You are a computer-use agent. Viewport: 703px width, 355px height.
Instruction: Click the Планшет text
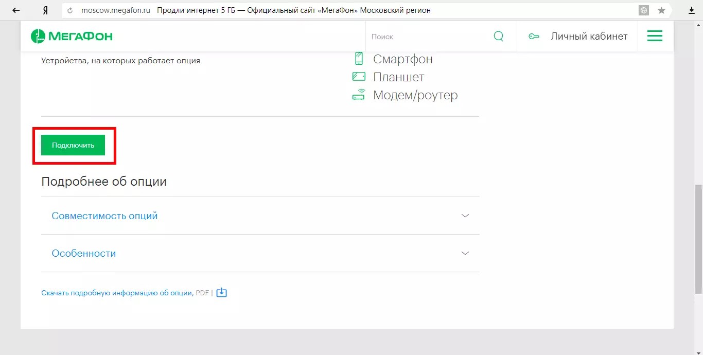399,77
